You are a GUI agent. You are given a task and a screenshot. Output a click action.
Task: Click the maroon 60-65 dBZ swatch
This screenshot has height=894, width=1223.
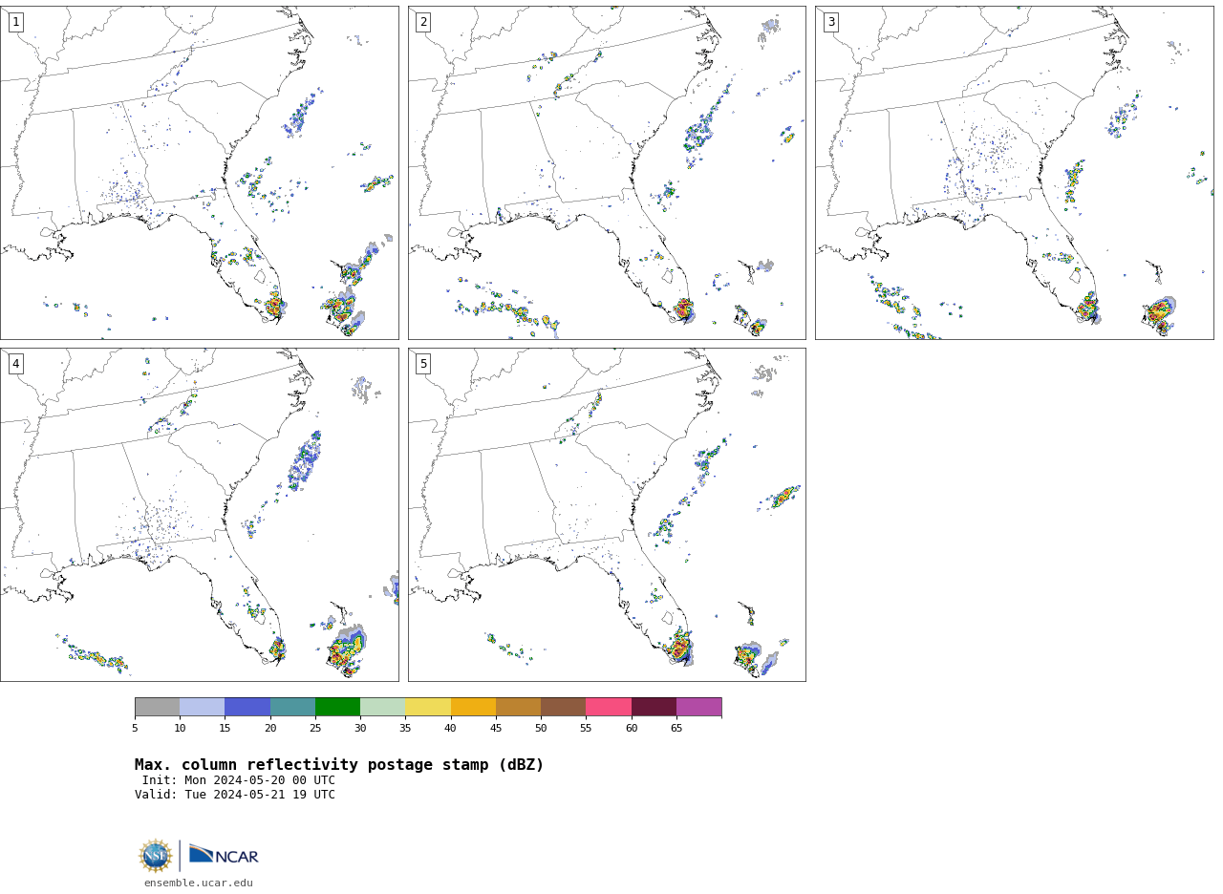654,707
